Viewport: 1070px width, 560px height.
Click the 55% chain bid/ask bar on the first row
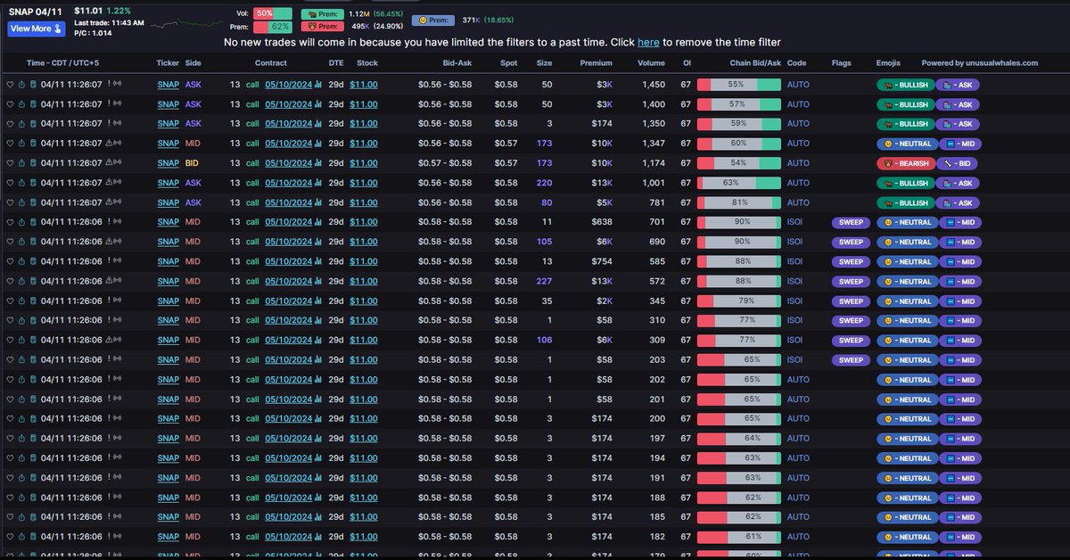point(737,84)
